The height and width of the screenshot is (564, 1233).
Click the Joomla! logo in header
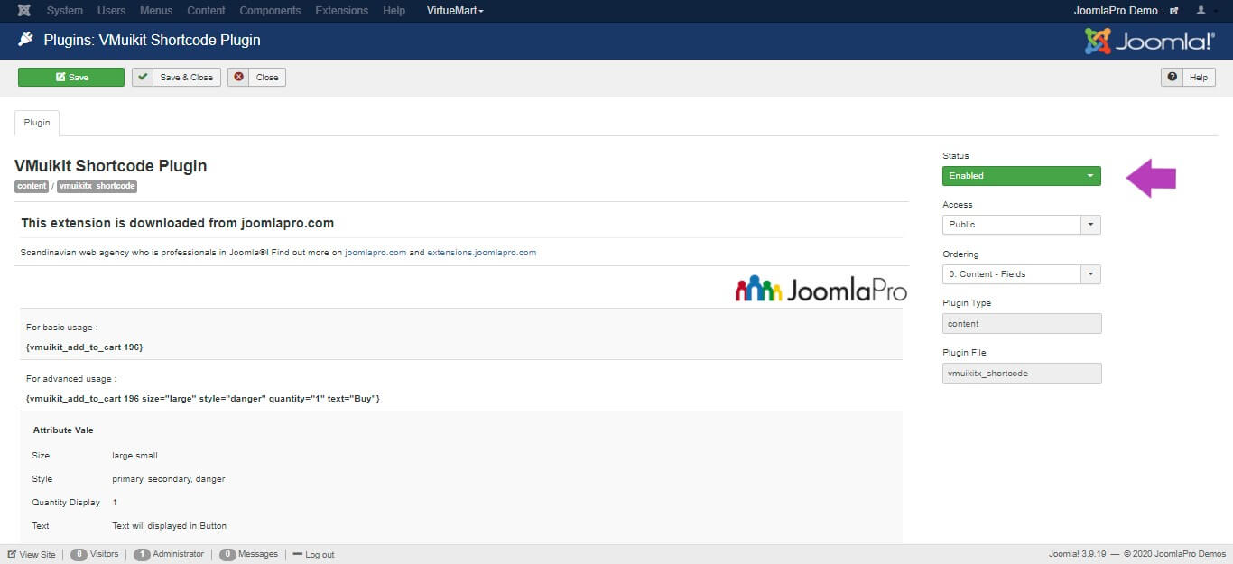[1149, 41]
